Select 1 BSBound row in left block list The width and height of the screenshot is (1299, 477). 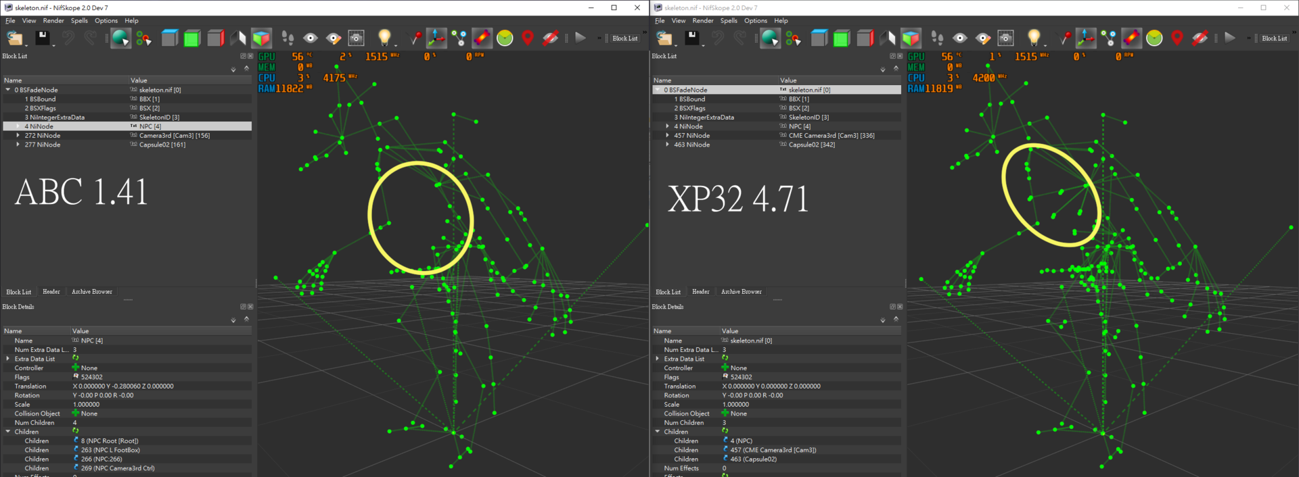[127, 99]
